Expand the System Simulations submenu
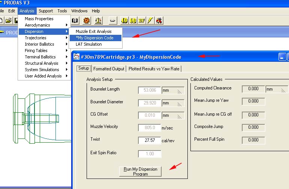 44,70
